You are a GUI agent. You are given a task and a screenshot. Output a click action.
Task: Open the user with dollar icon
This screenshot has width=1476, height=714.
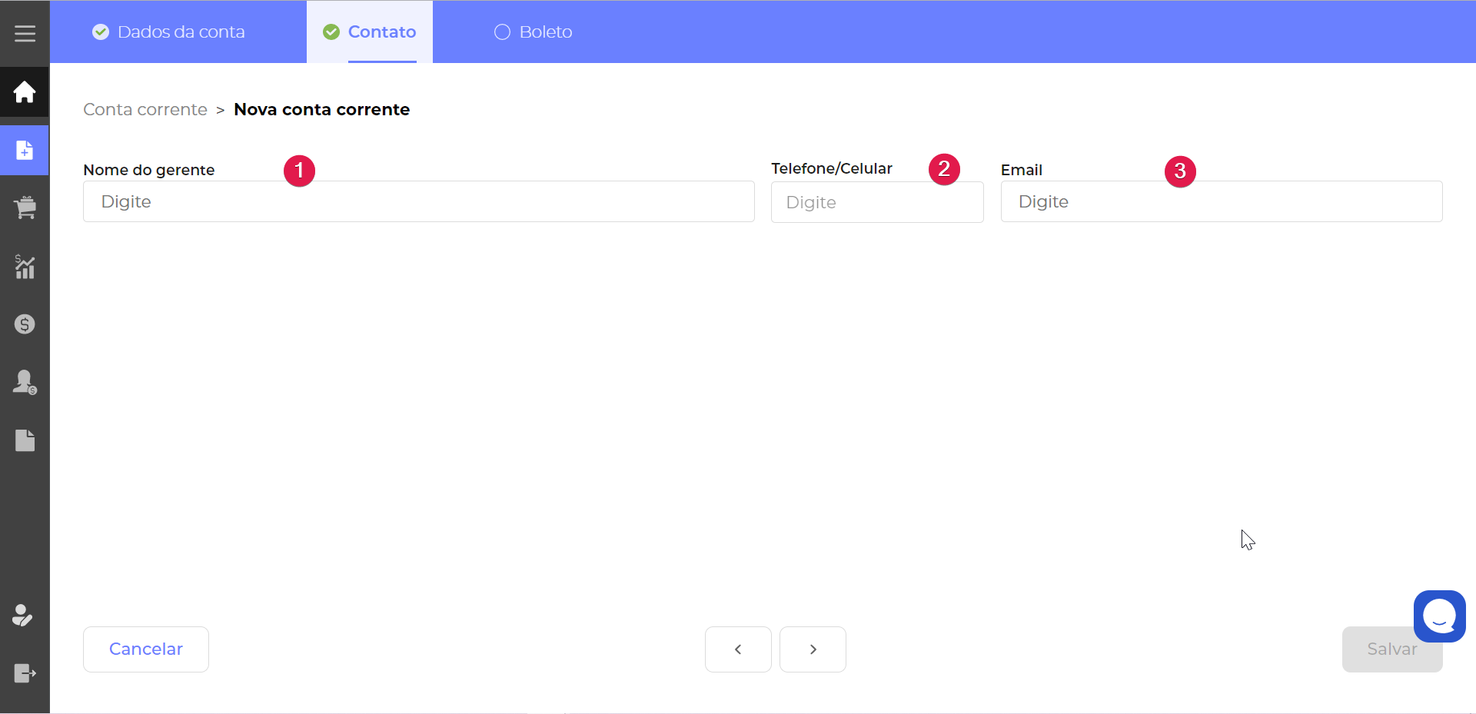point(25,382)
